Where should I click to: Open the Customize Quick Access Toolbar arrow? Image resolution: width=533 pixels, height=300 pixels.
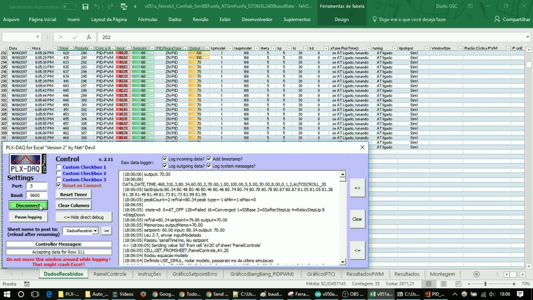click(x=135, y=7)
